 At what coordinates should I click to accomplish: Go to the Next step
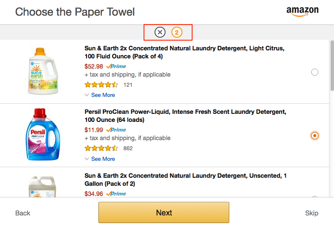click(164, 212)
